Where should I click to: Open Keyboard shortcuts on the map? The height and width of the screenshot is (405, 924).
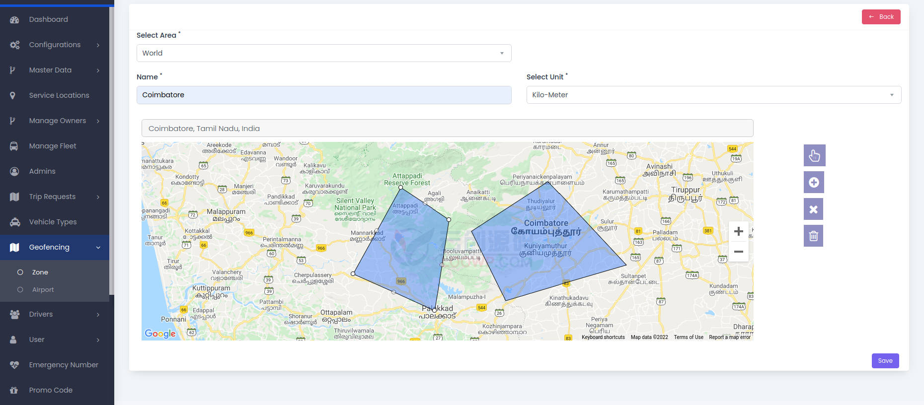click(603, 337)
